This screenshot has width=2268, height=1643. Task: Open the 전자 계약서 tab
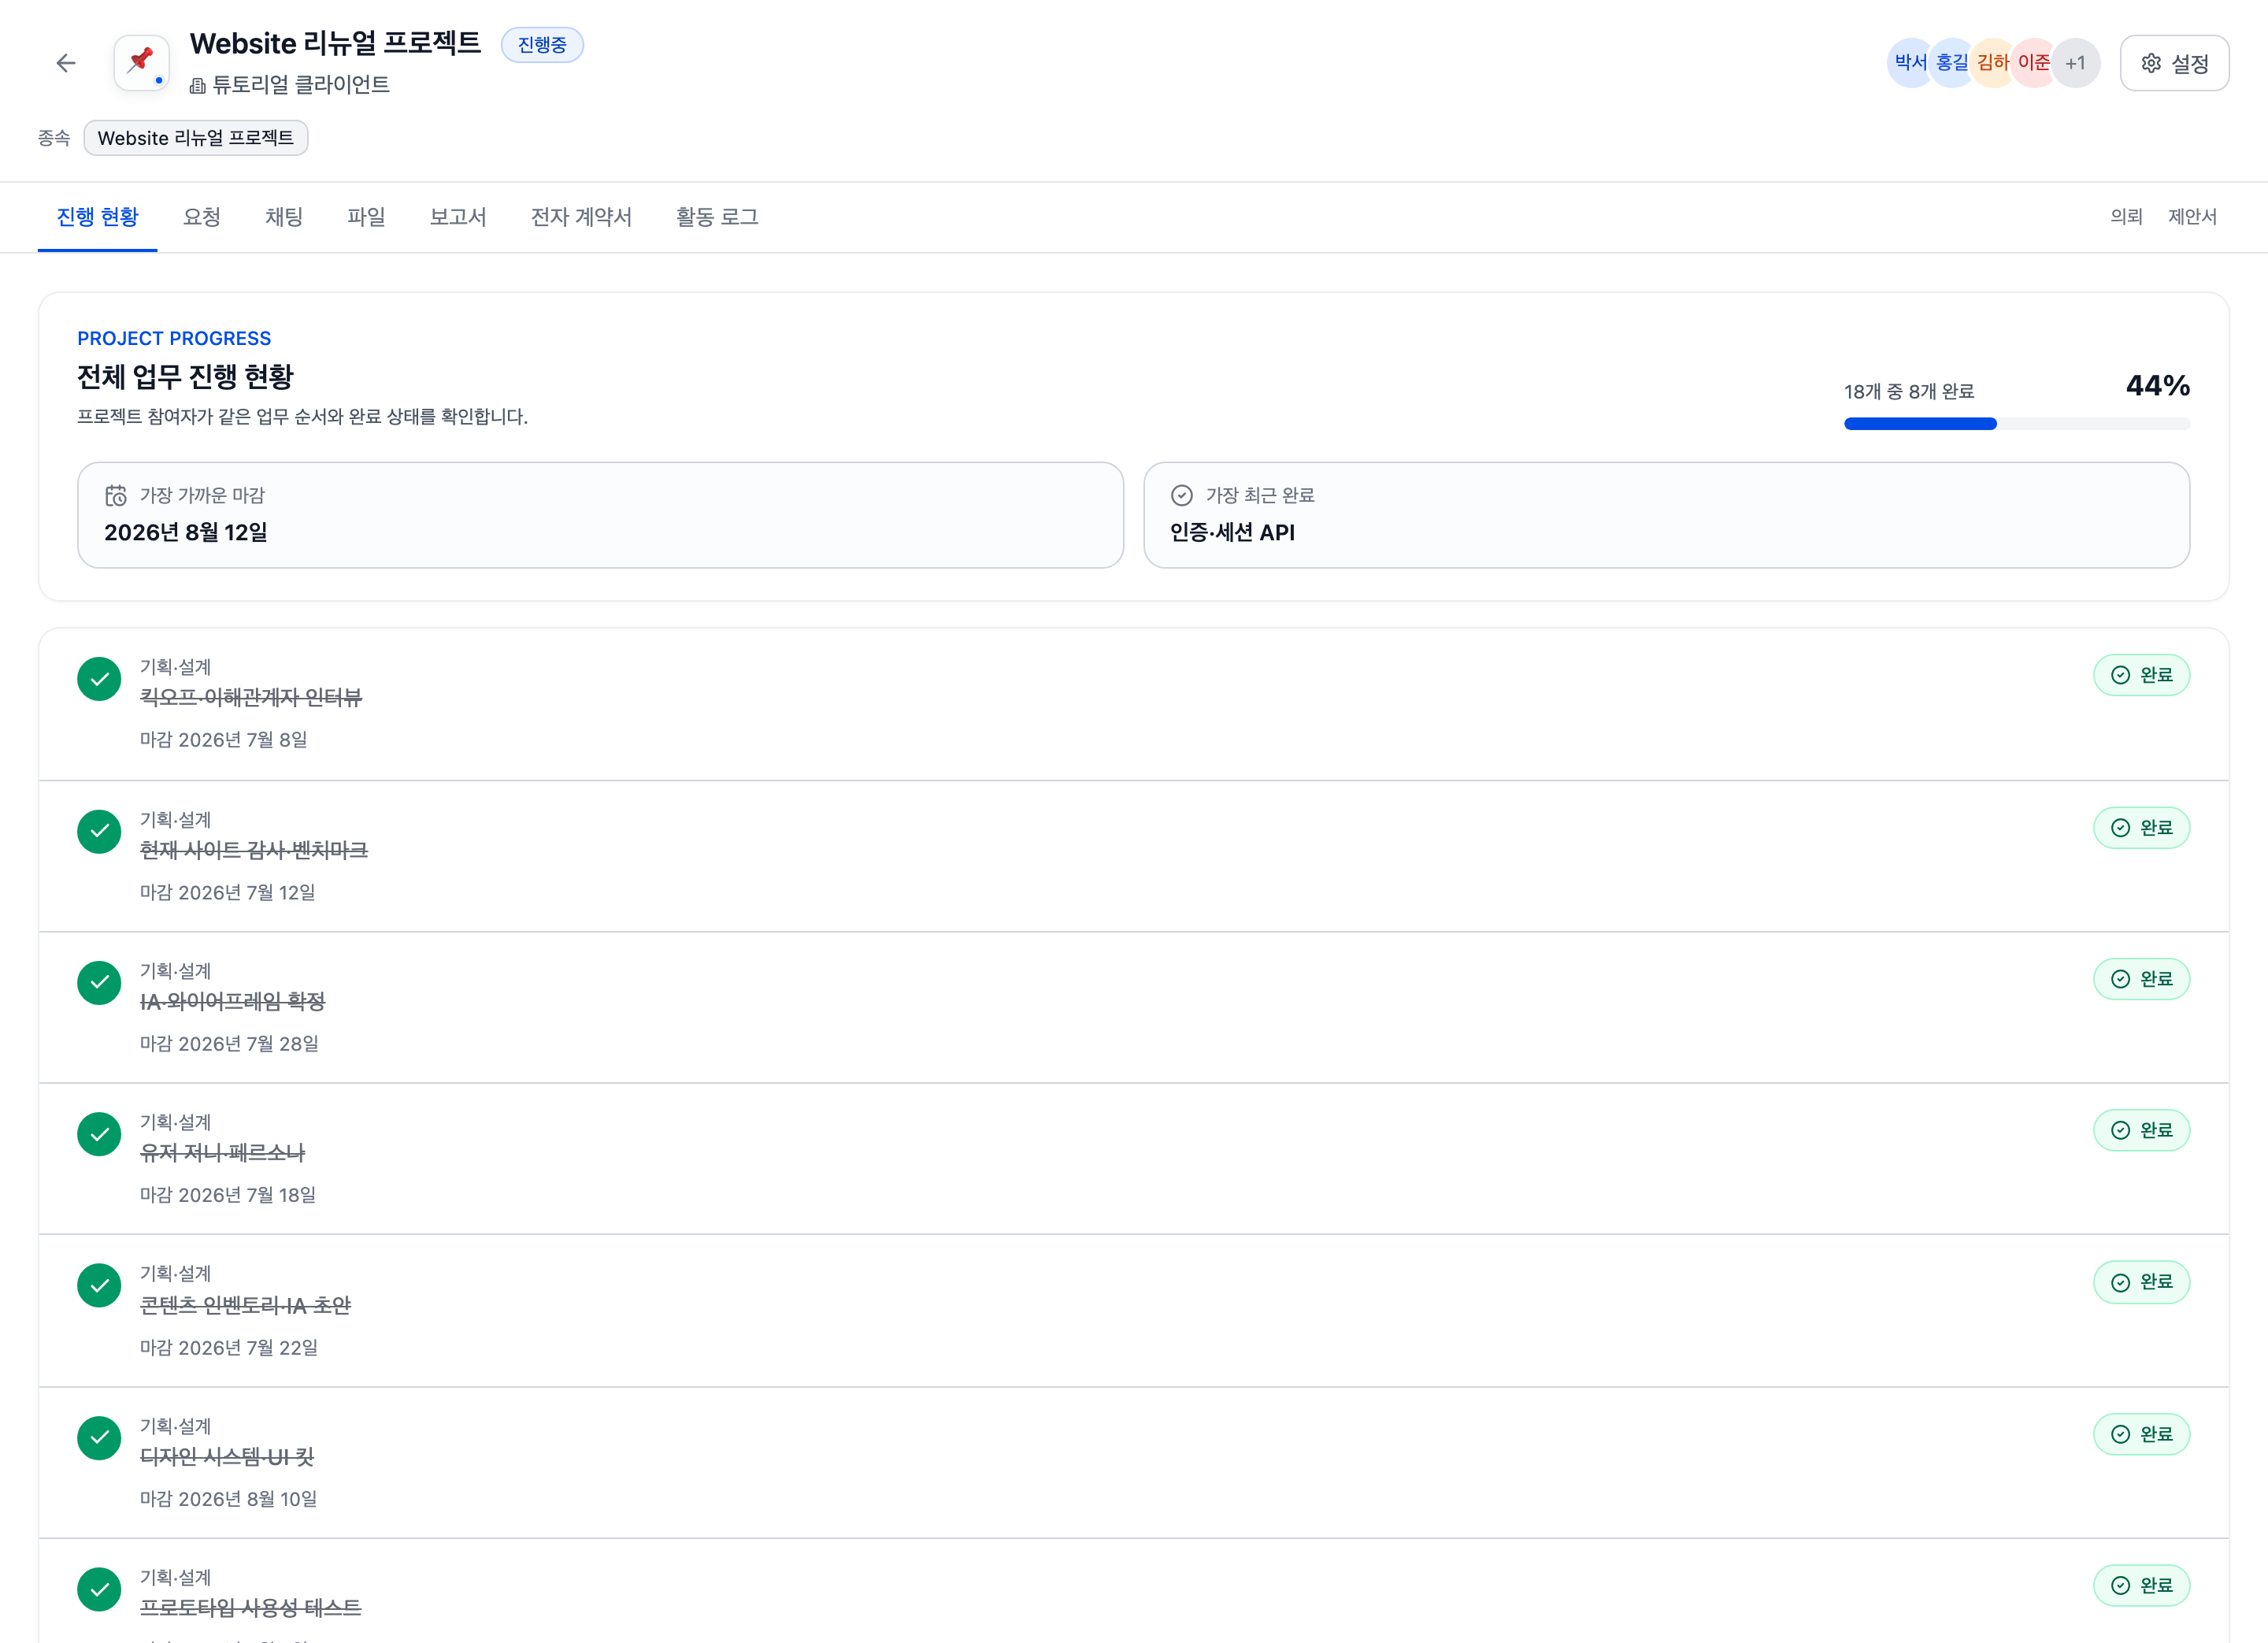(581, 217)
